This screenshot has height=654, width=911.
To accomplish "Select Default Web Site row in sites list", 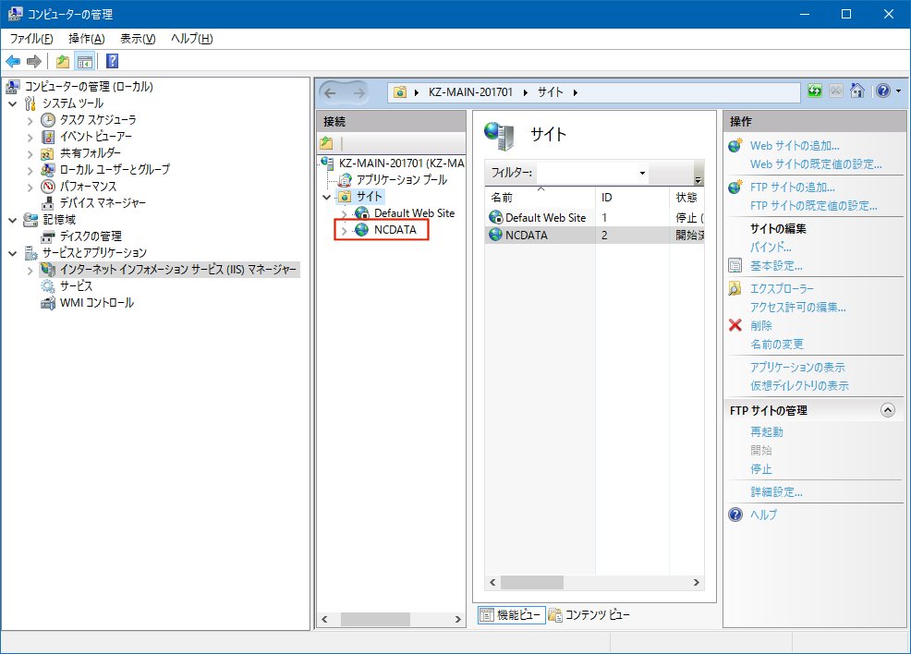I will coord(594,218).
